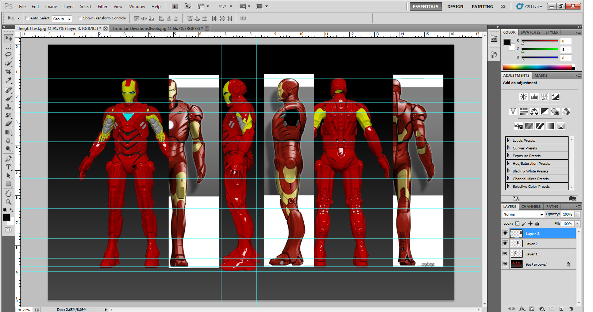Select the Quick Selection tool
This screenshot has height=312, width=593.
pos(8,63)
